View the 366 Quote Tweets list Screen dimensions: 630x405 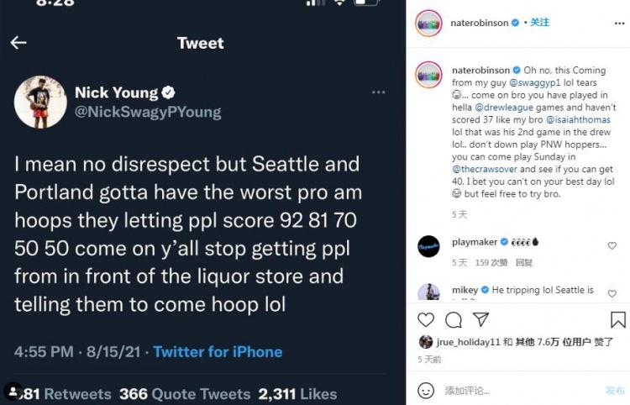[x=185, y=394]
